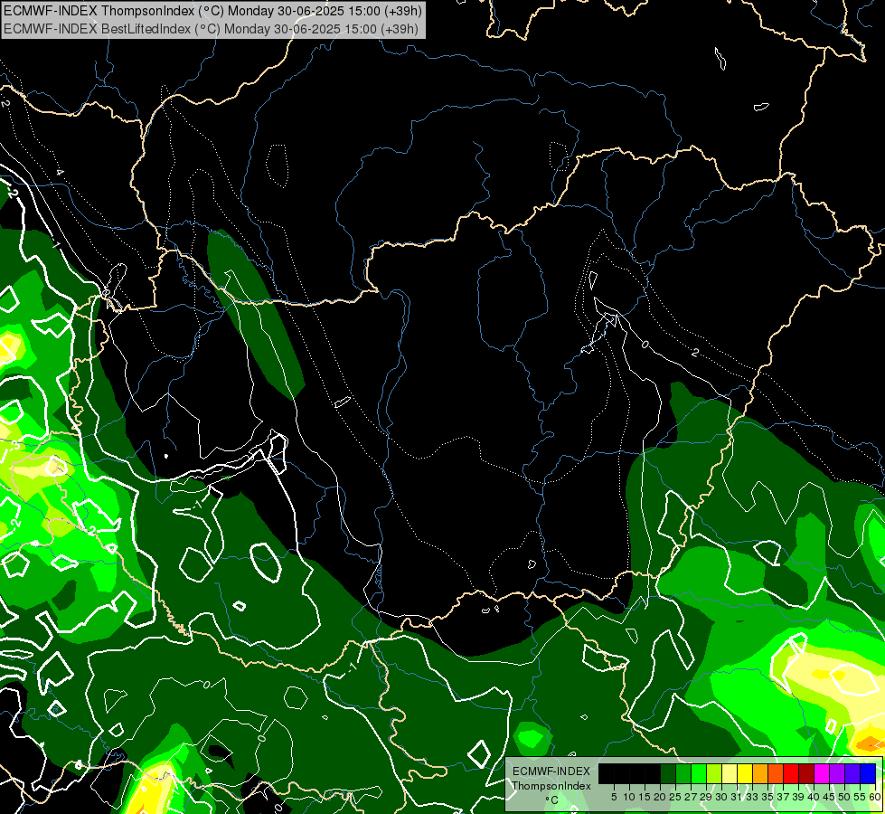Viewport: 885px width, 814px height.
Task: Select the red-orange 35–37 legend swatch
Action: click(x=776, y=773)
